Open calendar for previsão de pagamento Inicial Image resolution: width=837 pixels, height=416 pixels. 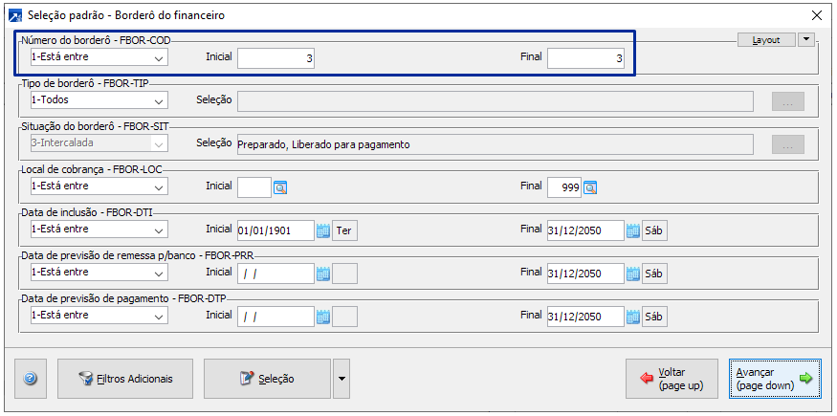pyautogui.click(x=323, y=317)
